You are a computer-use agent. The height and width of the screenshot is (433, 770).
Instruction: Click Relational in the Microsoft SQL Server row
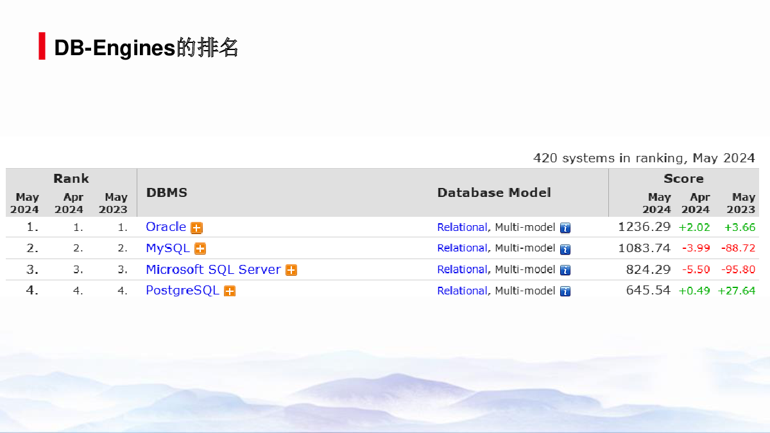[x=462, y=269]
